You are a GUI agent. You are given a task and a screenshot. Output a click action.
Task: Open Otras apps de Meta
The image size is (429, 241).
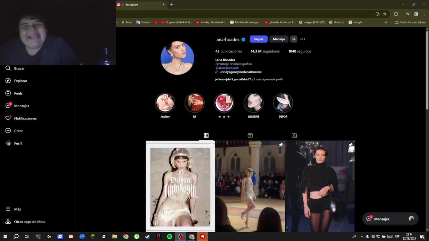click(x=25, y=222)
